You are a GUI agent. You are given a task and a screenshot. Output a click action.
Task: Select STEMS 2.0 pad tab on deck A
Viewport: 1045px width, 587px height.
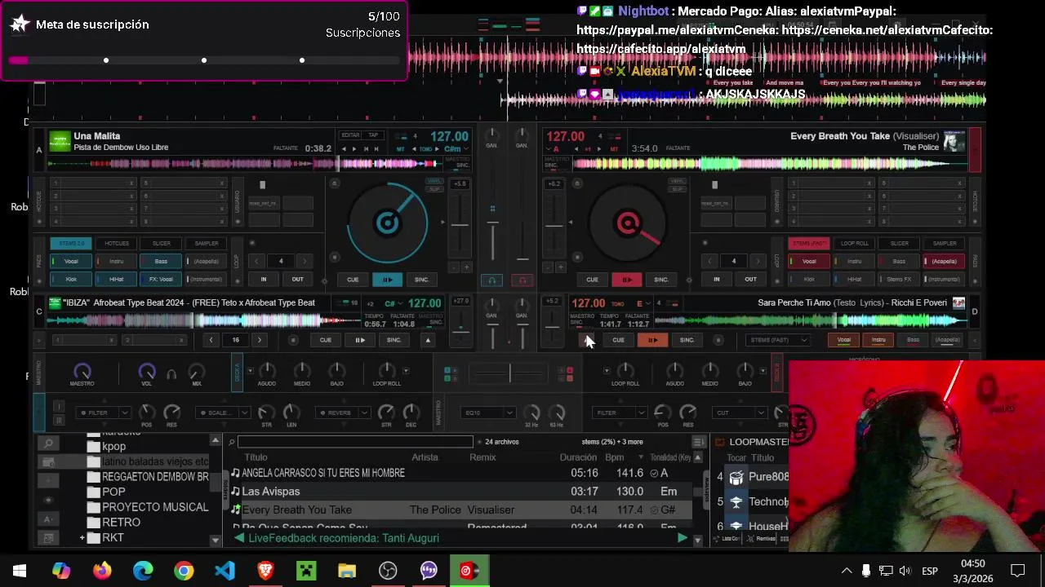(71, 243)
